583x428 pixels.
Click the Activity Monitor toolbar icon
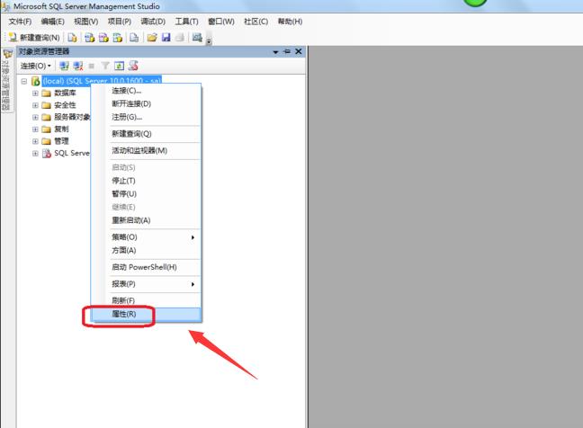(197, 37)
